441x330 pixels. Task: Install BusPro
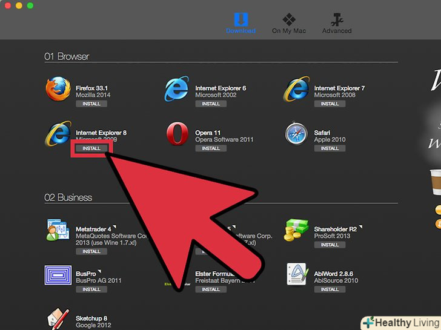(91, 289)
